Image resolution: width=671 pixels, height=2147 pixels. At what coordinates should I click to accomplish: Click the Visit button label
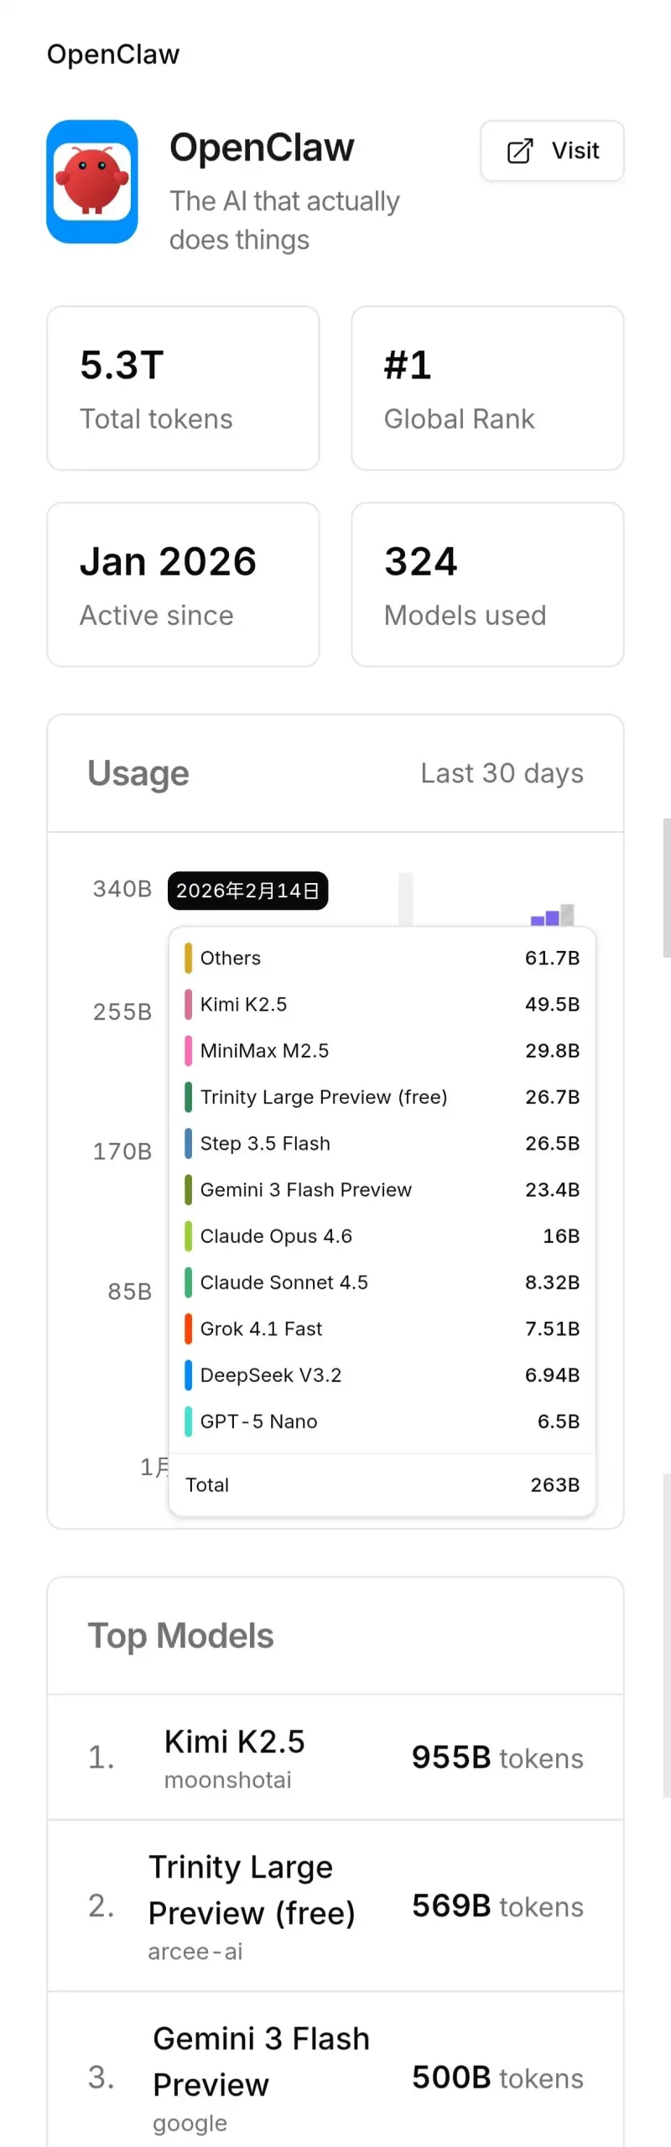pos(575,151)
